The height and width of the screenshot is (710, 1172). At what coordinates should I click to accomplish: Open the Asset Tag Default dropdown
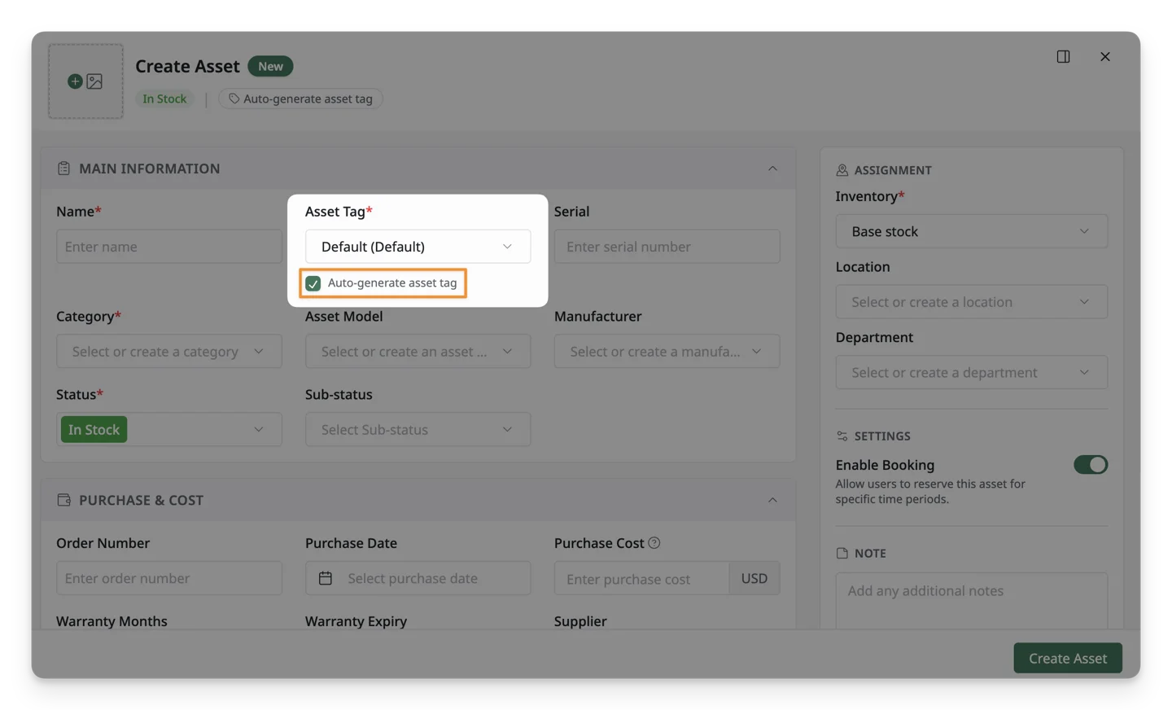click(418, 247)
